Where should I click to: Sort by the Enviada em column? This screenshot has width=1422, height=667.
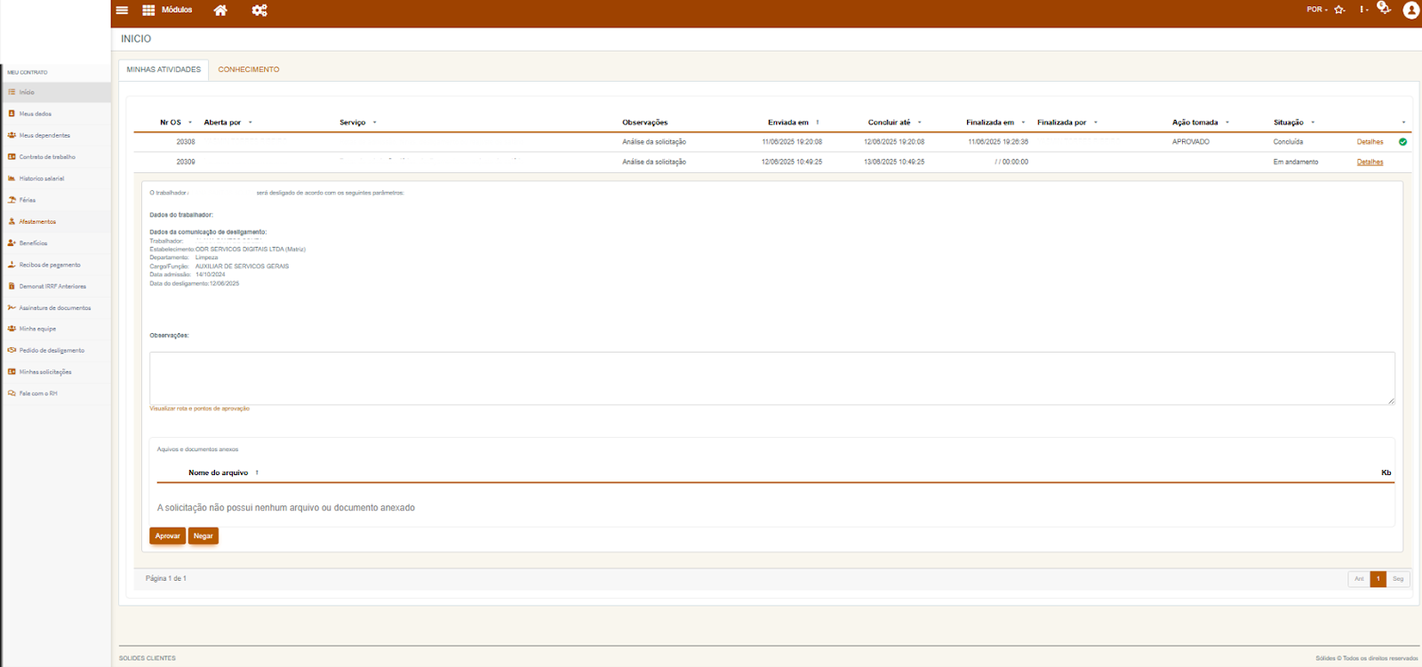tap(788, 123)
